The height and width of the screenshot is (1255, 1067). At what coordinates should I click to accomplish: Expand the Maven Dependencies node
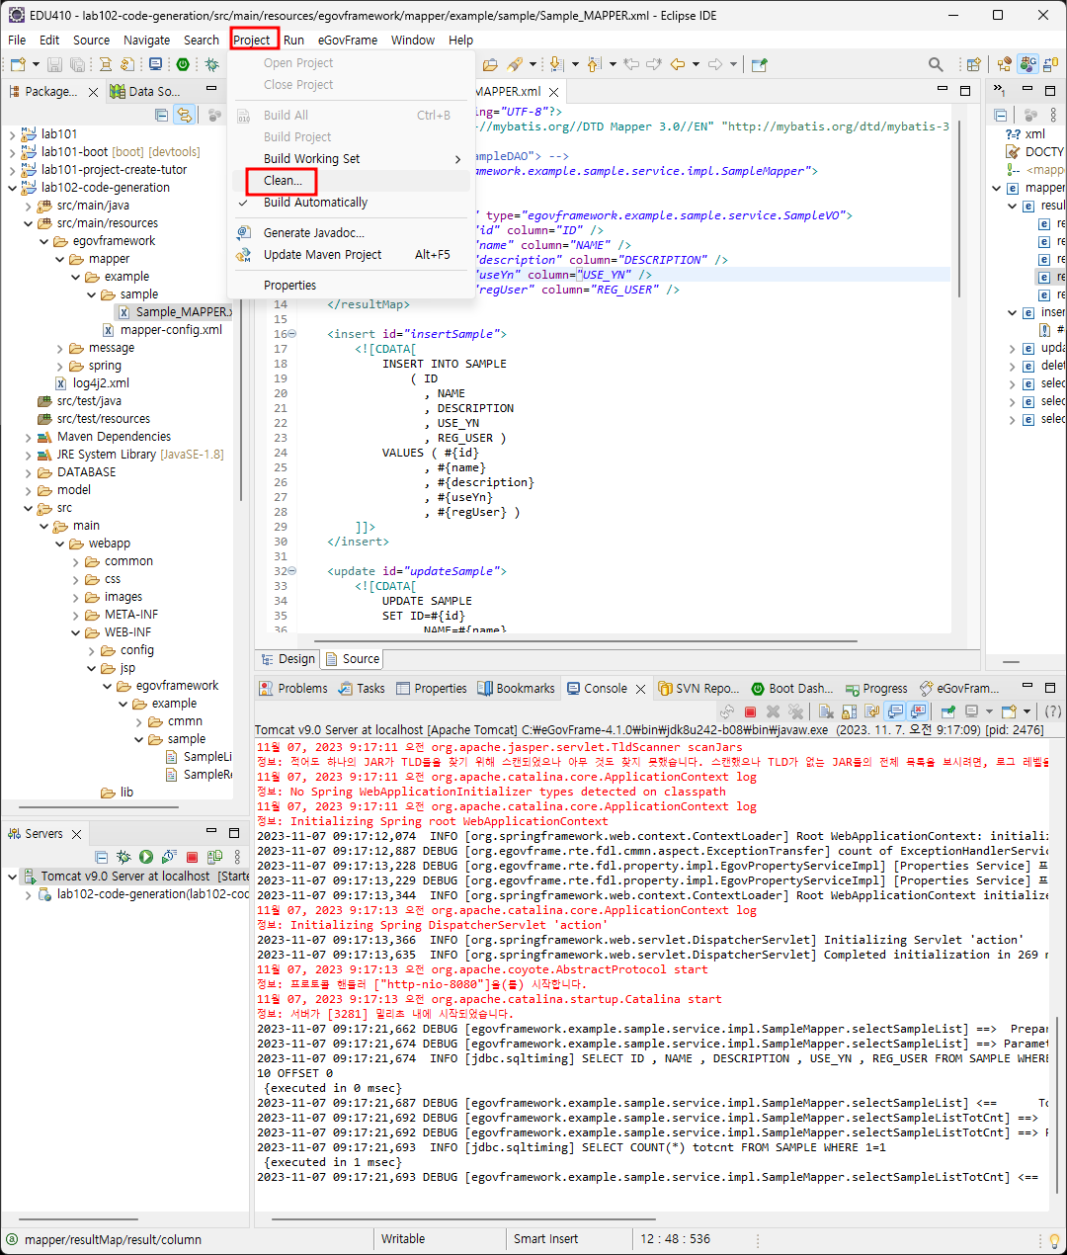pyautogui.click(x=28, y=437)
